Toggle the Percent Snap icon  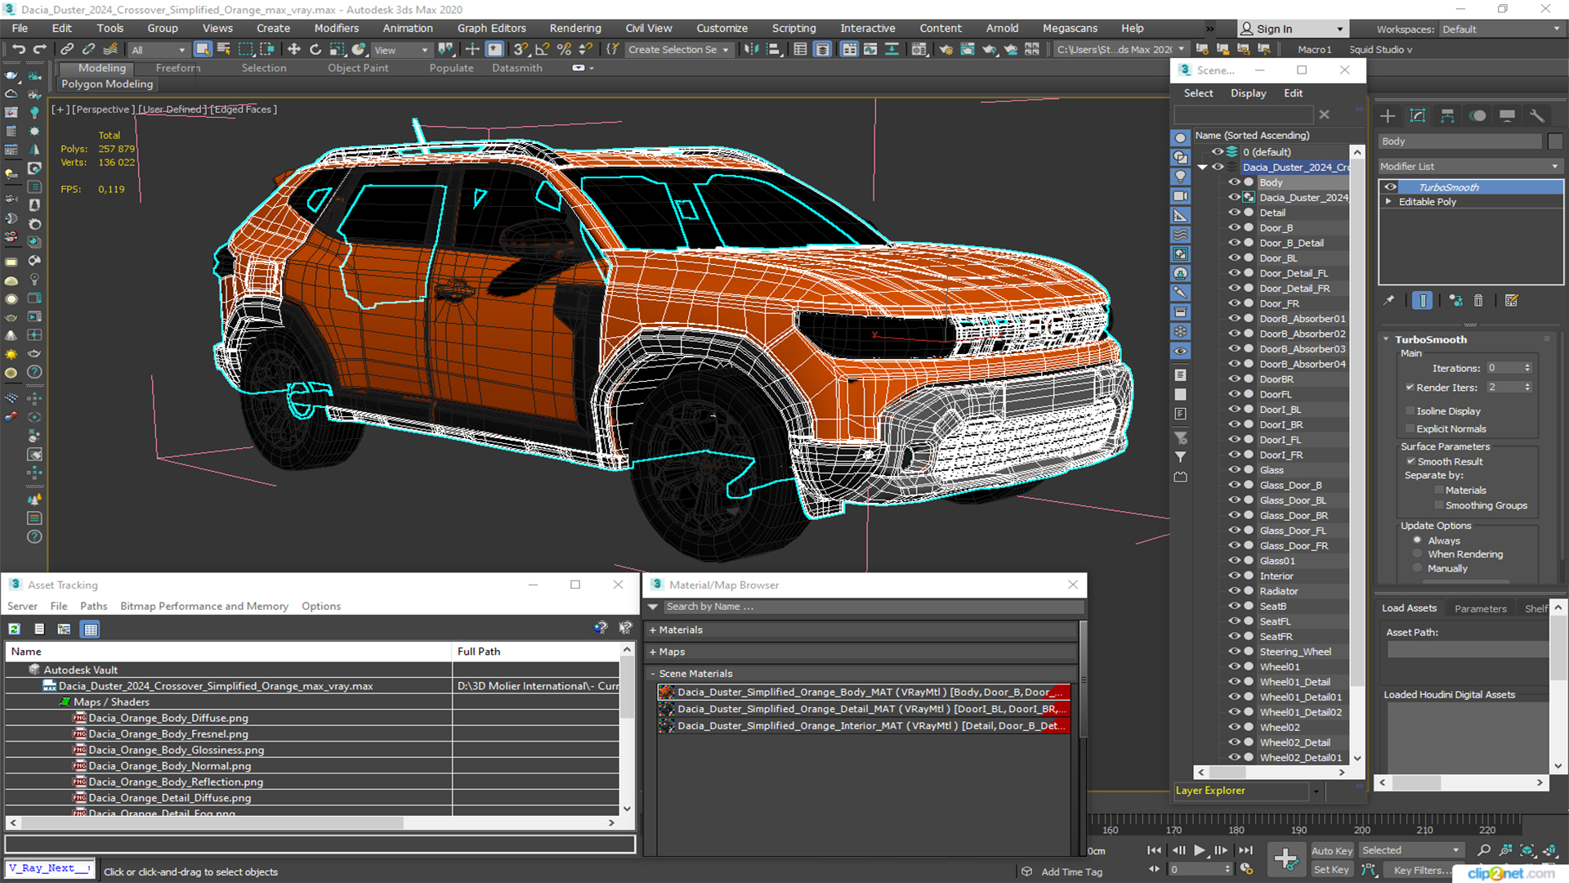click(564, 50)
